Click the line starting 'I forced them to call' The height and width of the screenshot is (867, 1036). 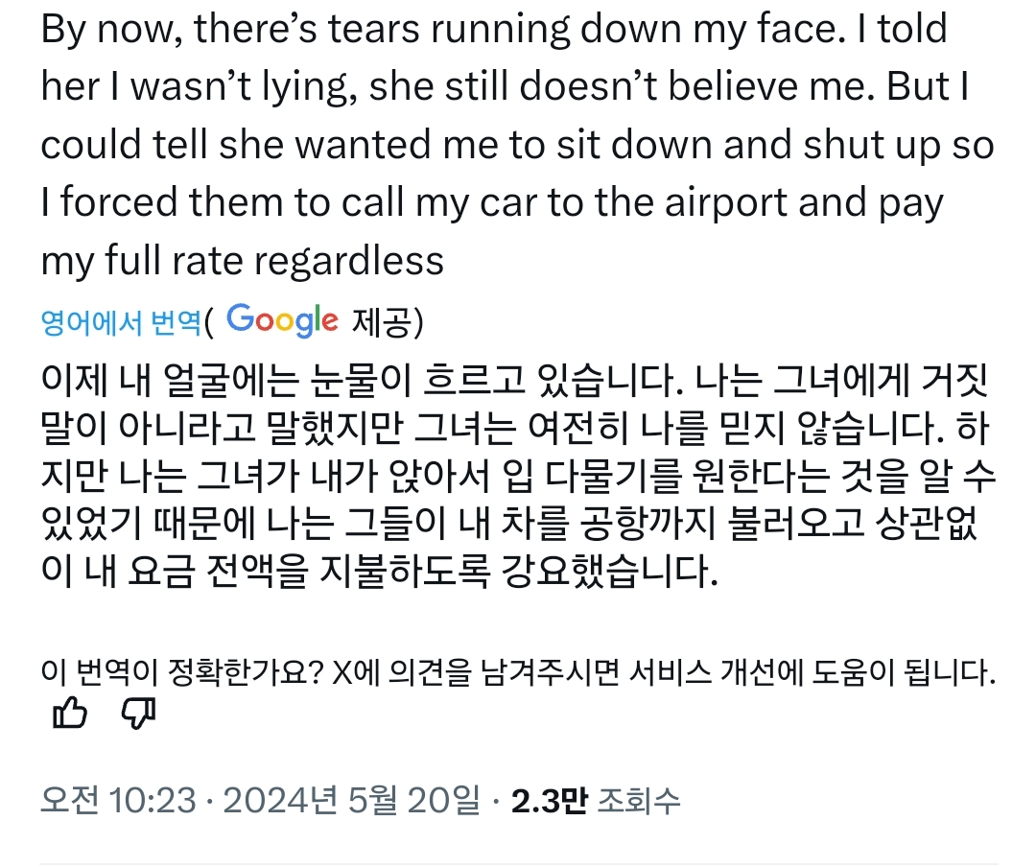tap(479, 202)
